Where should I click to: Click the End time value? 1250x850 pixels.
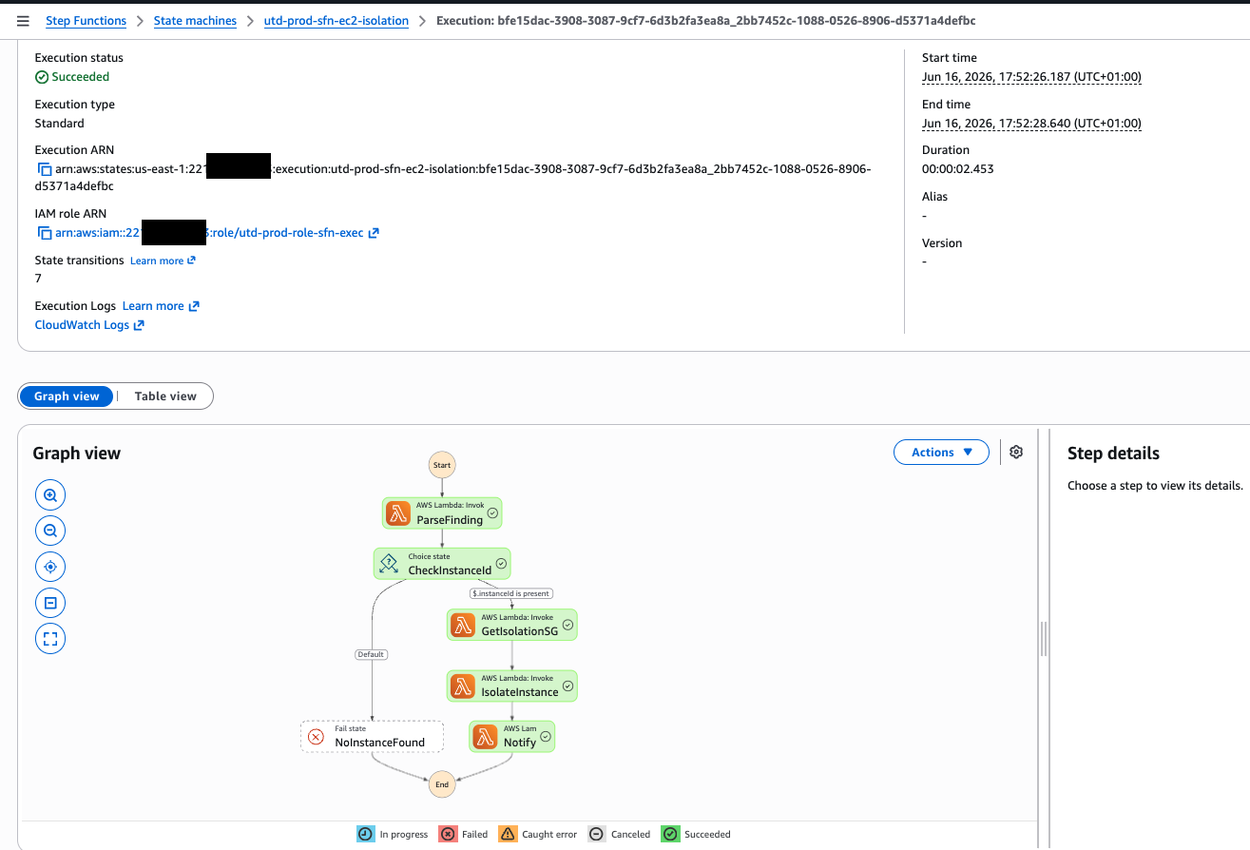(1031, 124)
